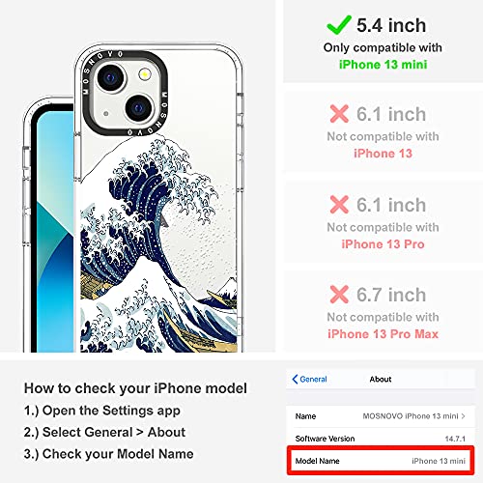Screen dimensions: 483x483
Task: Click the About title in settings header
Action: pyautogui.click(x=381, y=379)
